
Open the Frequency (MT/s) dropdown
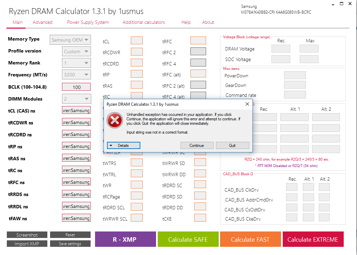pyautogui.click(x=77, y=75)
